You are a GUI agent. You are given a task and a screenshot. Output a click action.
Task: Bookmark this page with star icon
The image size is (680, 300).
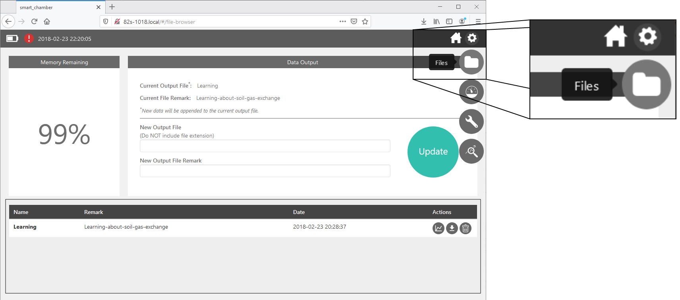pos(365,21)
